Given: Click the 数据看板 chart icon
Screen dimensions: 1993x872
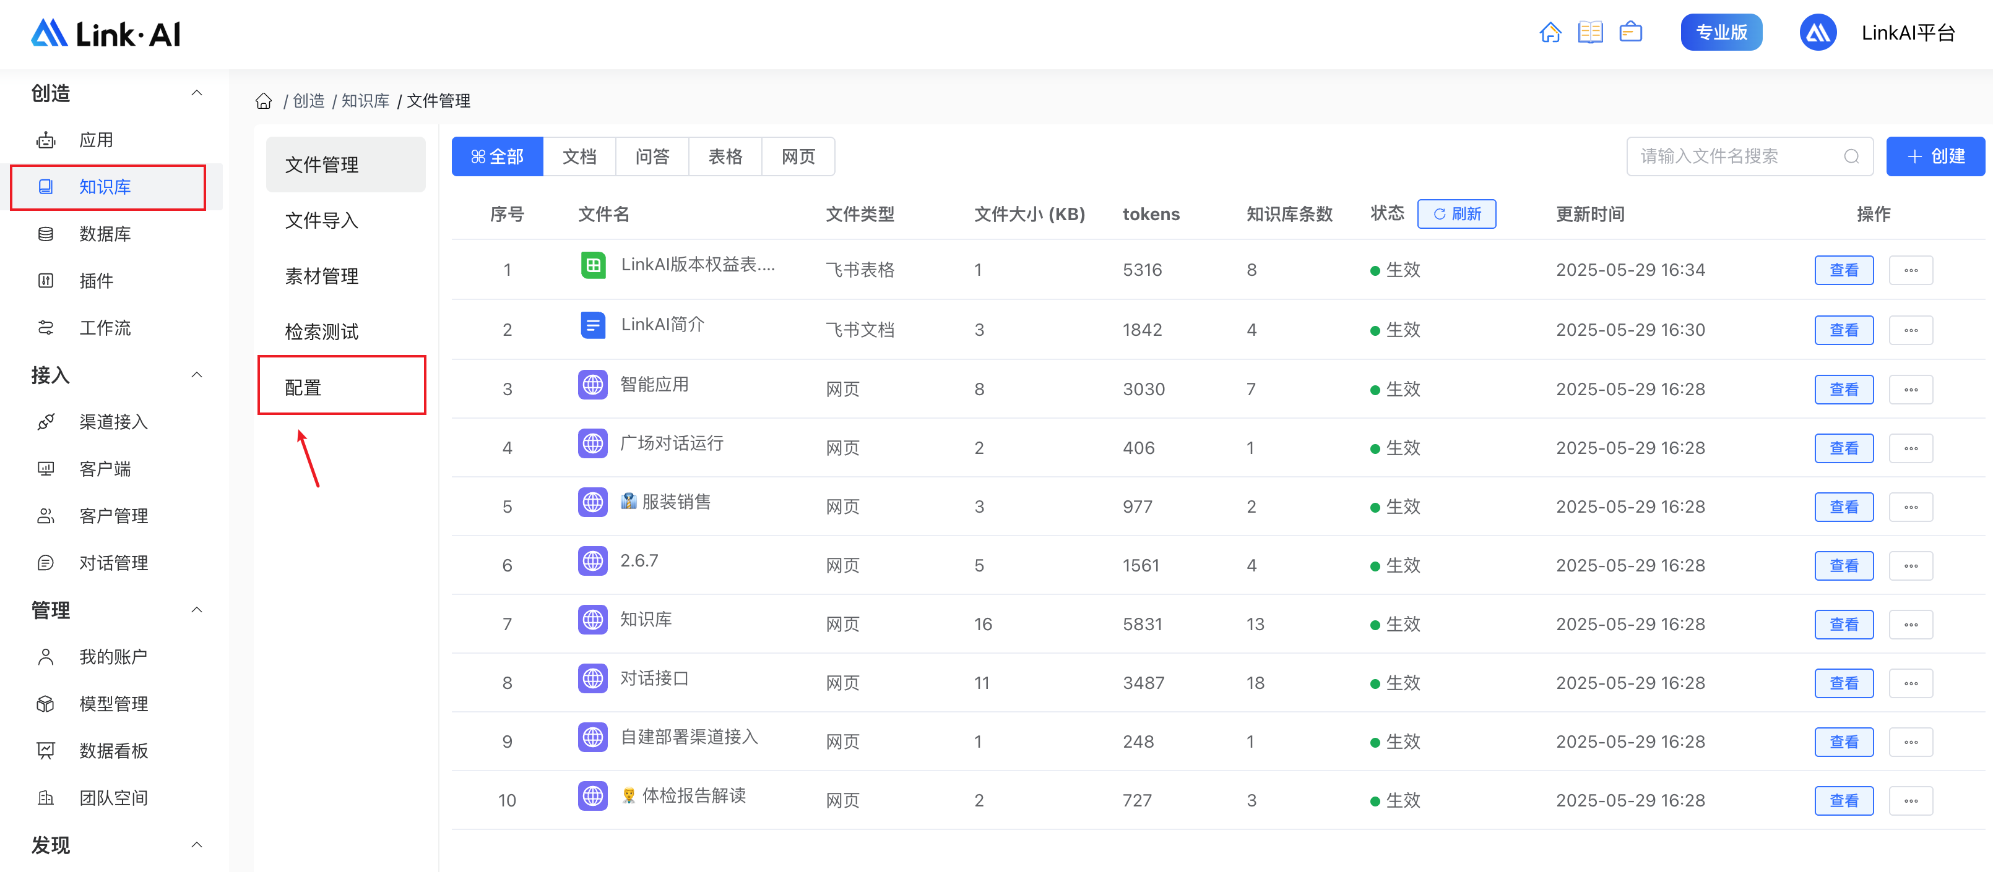Looking at the screenshot, I should click(46, 751).
